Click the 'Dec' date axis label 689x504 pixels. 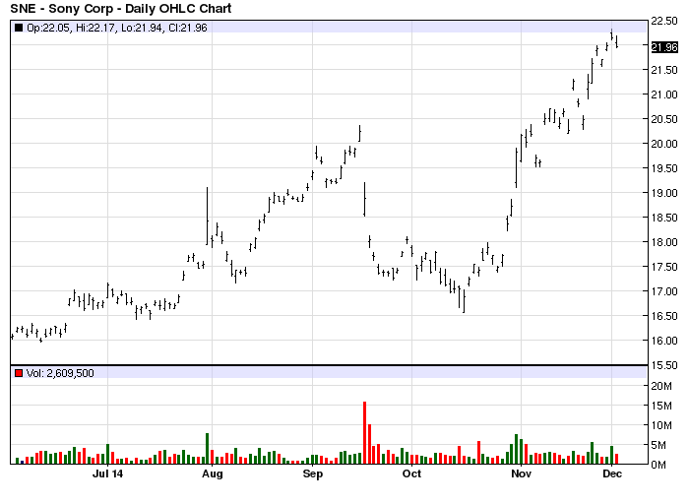[x=612, y=473]
